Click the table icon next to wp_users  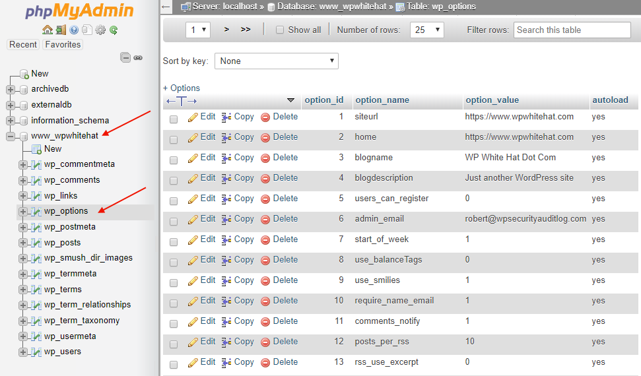click(x=36, y=352)
